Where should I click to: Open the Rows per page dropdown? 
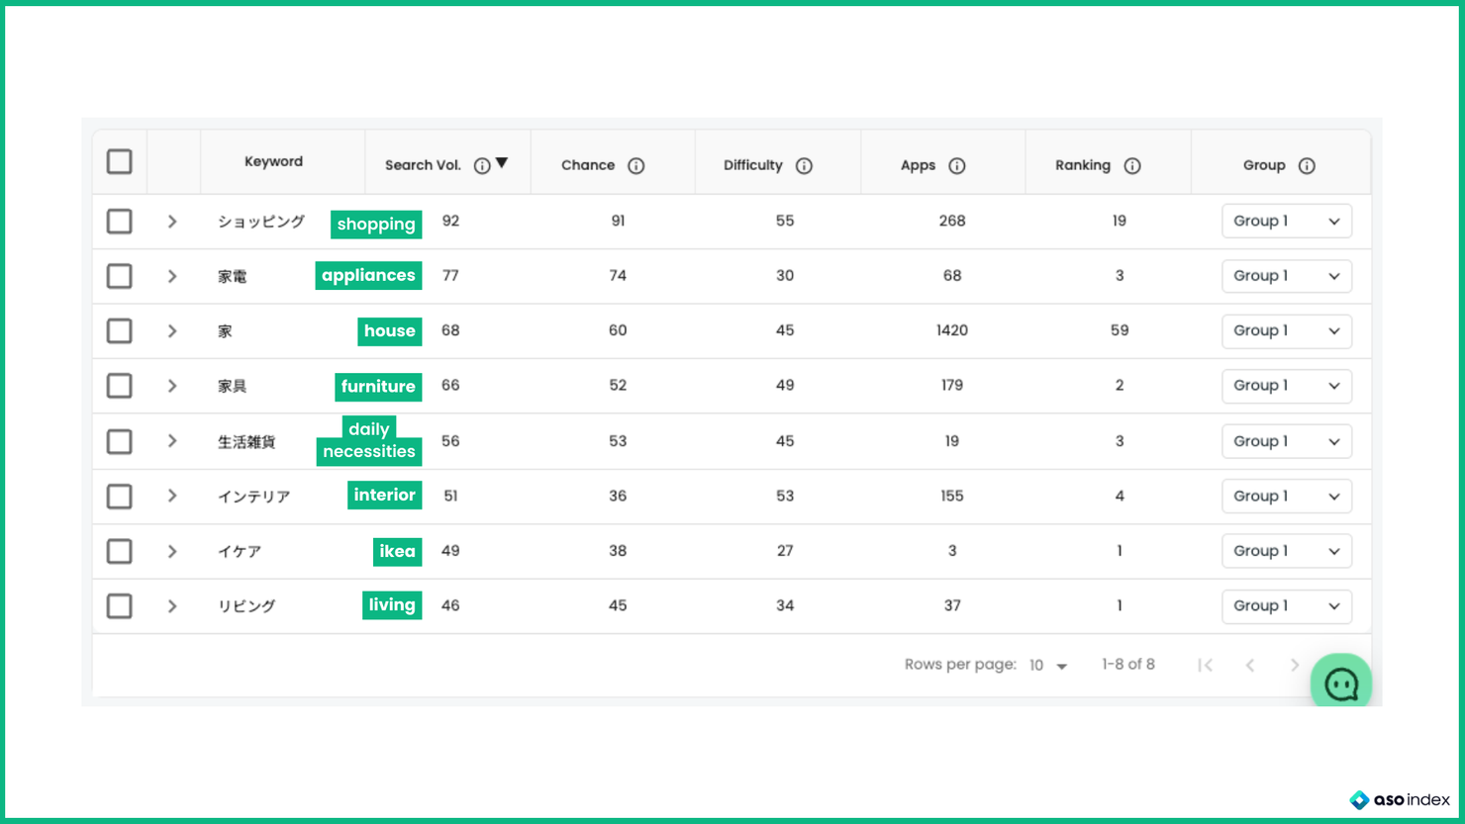pos(1048,666)
